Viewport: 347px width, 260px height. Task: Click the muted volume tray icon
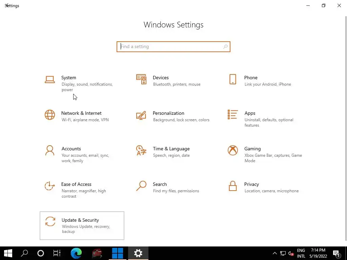(291, 253)
